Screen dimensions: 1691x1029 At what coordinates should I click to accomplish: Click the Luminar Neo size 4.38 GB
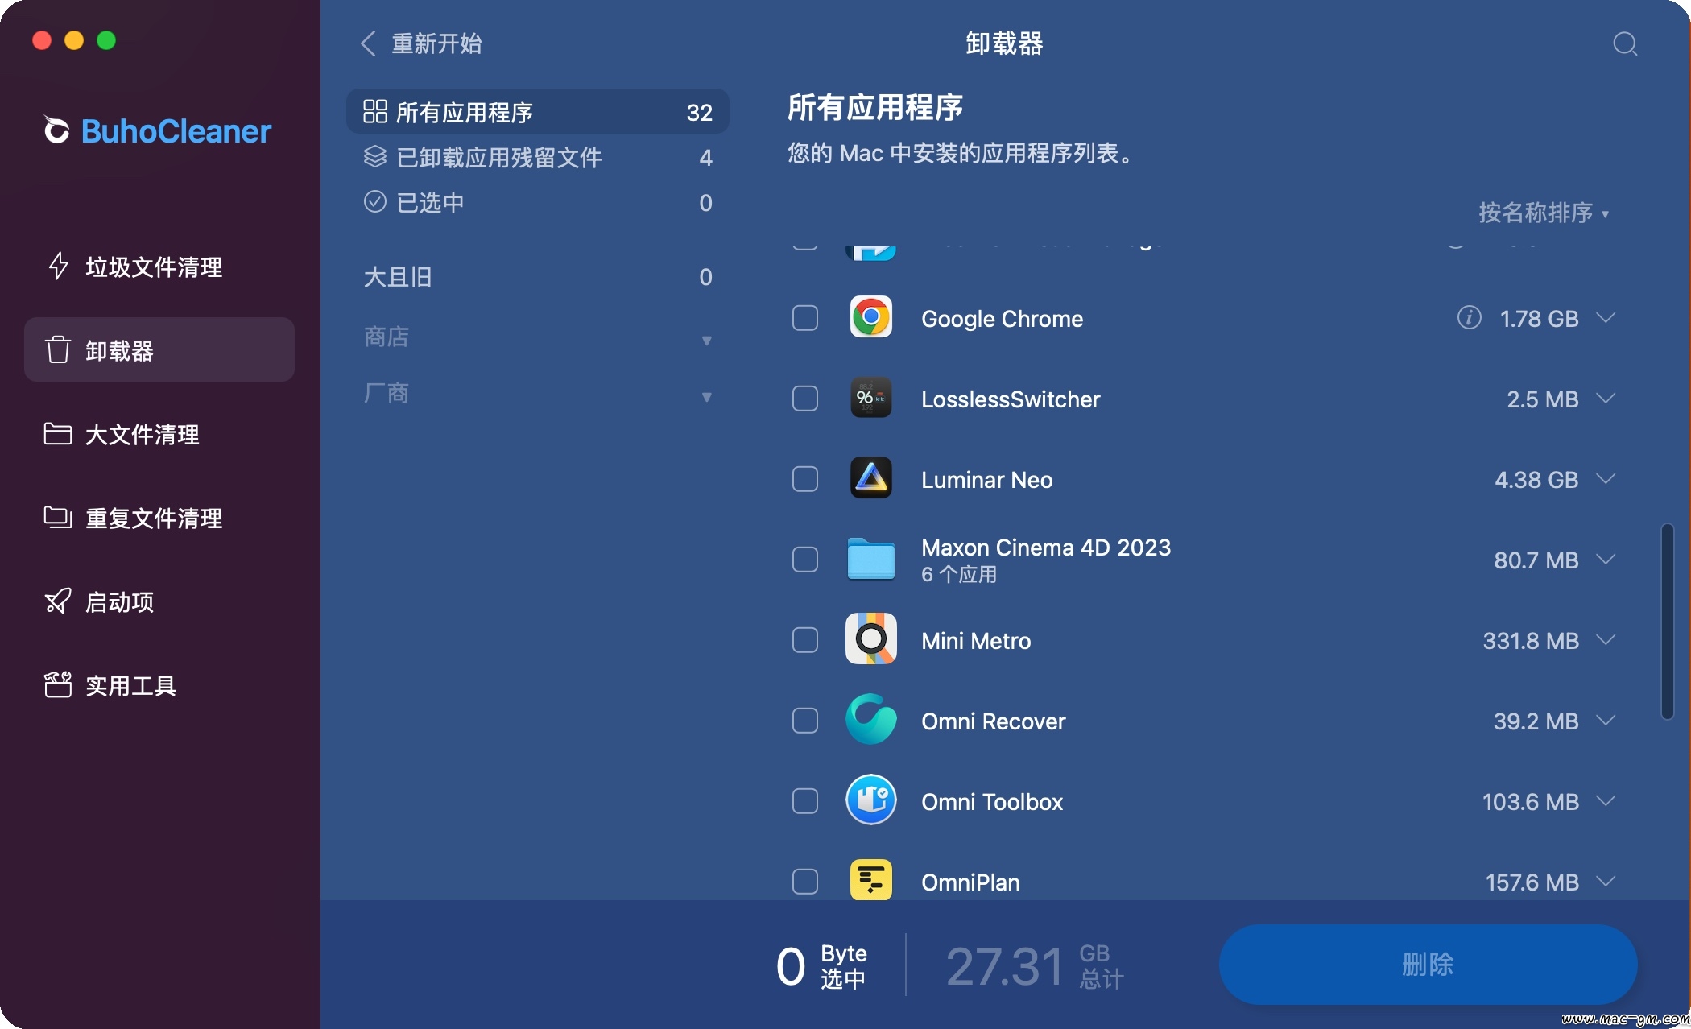pyautogui.click(x=1536, y=480)
